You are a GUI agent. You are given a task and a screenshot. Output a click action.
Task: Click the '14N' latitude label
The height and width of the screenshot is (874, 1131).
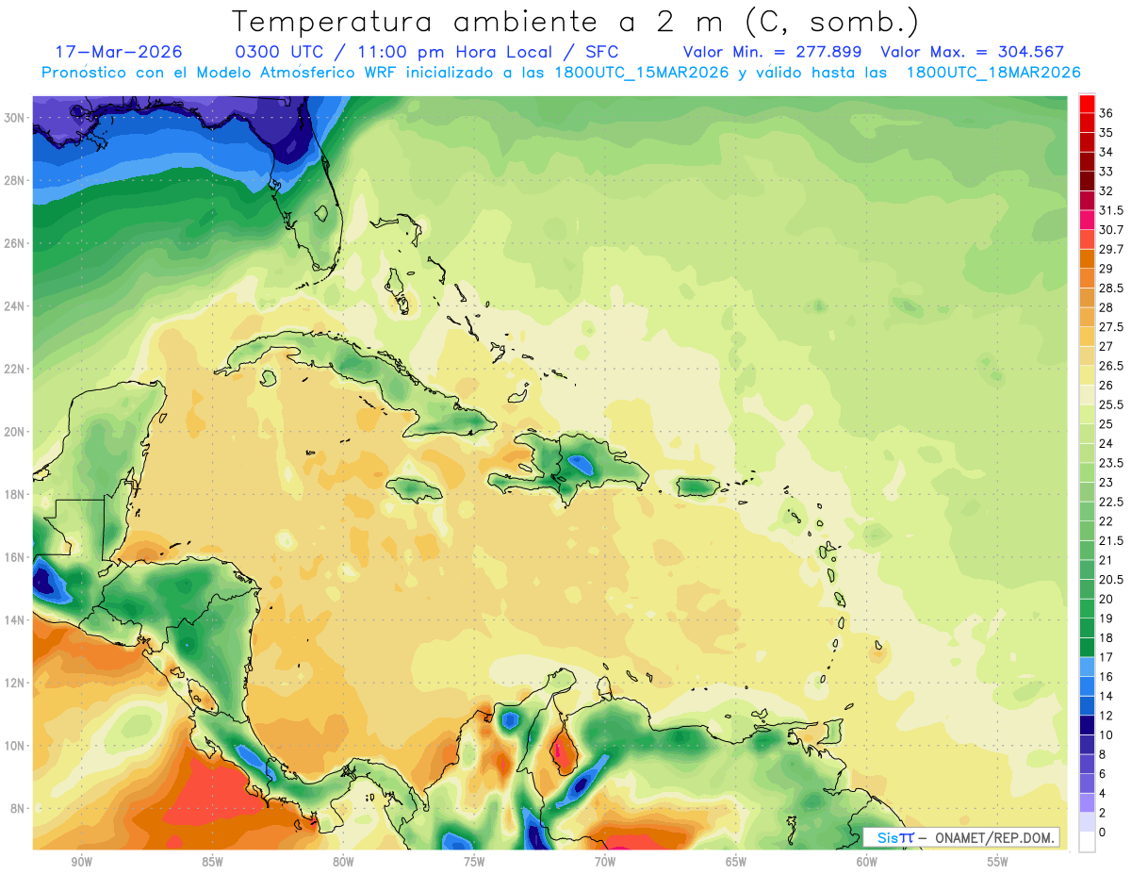tap(16, 620)
